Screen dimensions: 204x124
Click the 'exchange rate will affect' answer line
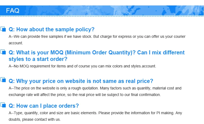coord(85,95)
